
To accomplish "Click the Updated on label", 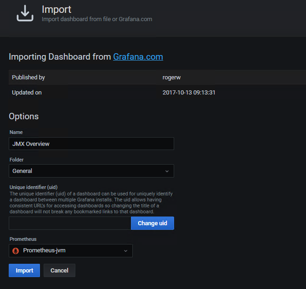I will 27,92.
